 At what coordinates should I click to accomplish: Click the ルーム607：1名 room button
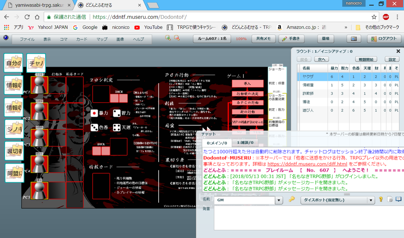(212, 39)
